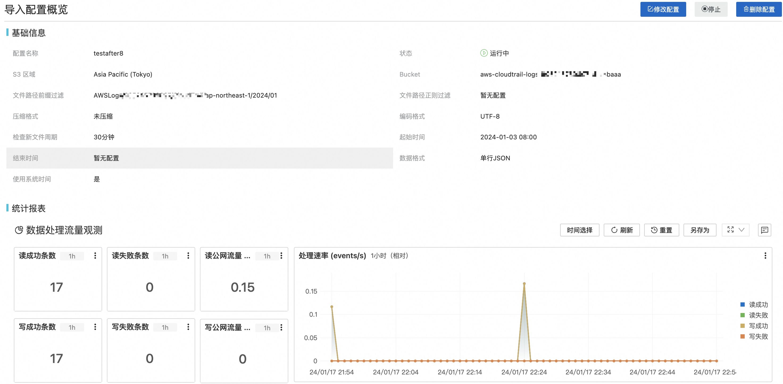
Task: Open more options menu of 读成功条数 card
Action: coord(95,256)
